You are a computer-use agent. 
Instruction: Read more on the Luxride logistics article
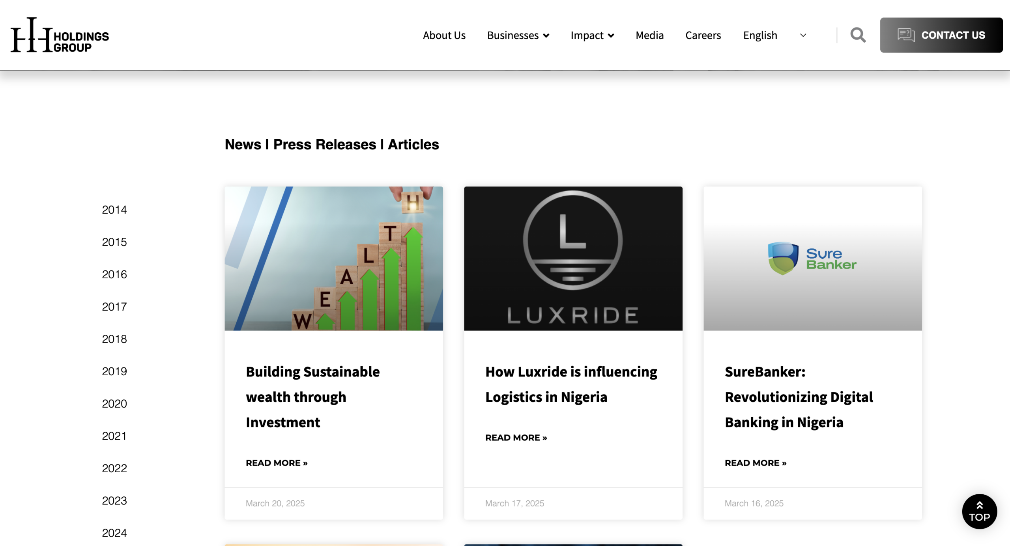(x=516, y=438)
